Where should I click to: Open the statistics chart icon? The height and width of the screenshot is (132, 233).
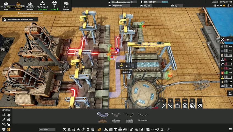point(152,129)
